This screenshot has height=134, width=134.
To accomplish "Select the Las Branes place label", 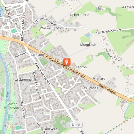I will pyautogui.click(x=90, y=88).
